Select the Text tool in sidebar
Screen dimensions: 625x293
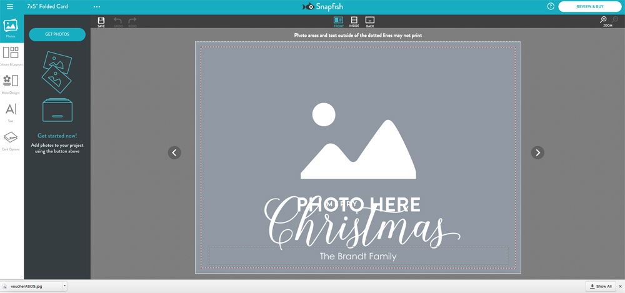tap(11, 111)
